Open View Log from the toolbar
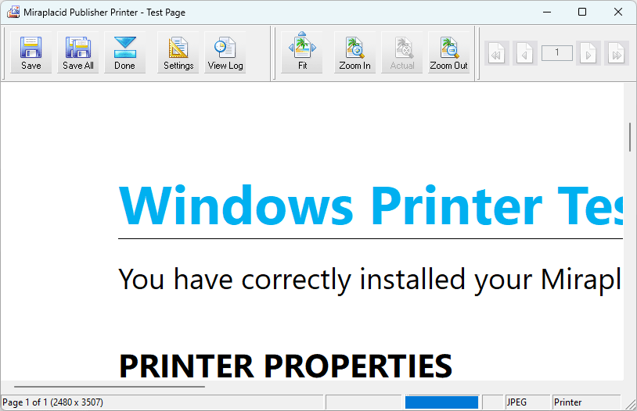 pyautogui.click(x=225, y=53)
